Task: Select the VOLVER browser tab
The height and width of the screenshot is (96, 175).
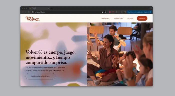Action: [39, 8]
